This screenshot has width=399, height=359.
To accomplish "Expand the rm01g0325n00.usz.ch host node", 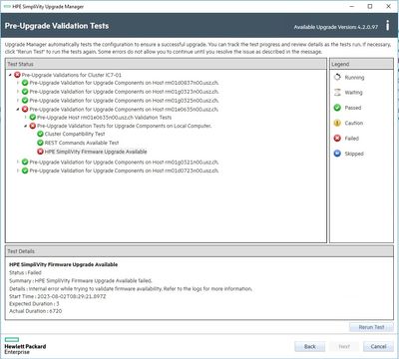I will 18,100.
